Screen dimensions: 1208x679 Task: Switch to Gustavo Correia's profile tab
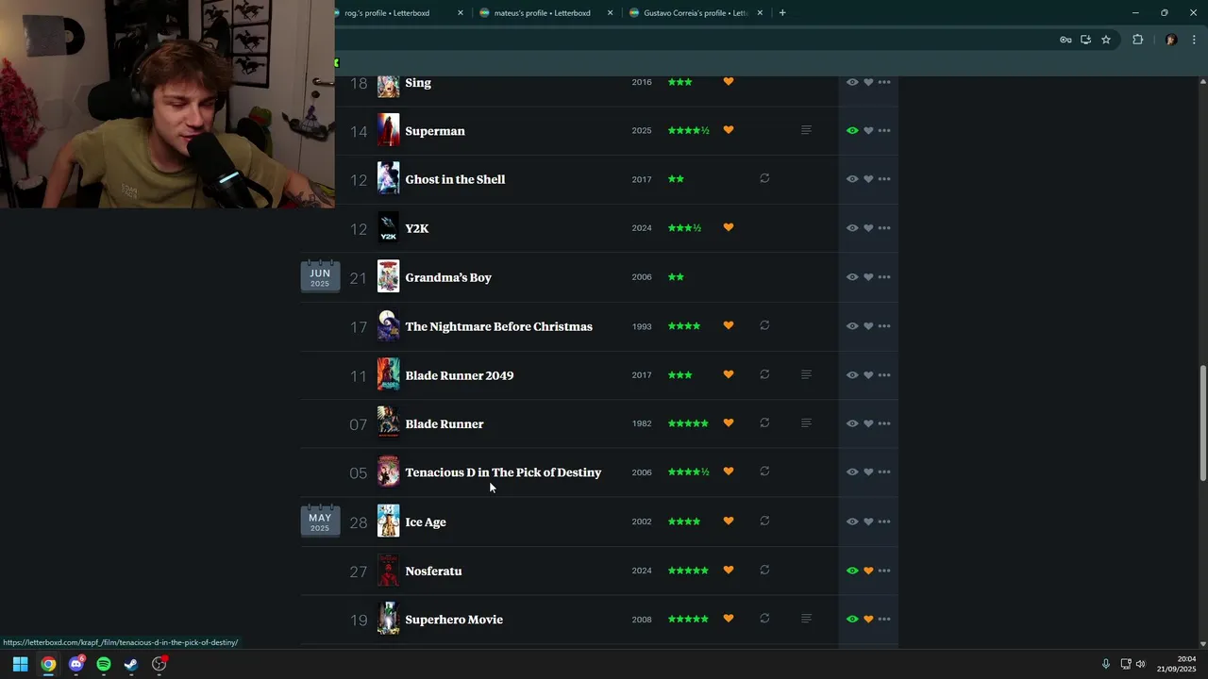pyautogui.click(x=694, y=13)
